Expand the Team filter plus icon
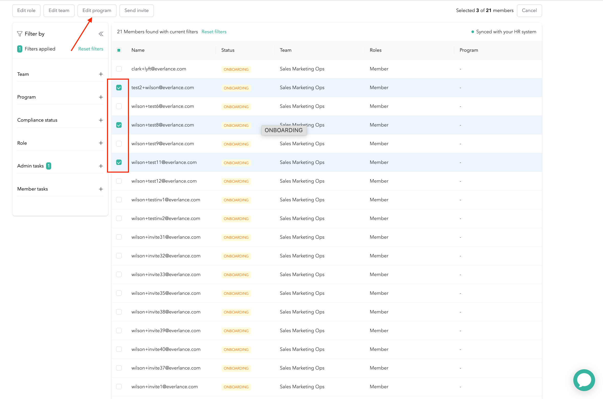Image resolution: width=603 pixels, height=399 pixels. point(101,74)
